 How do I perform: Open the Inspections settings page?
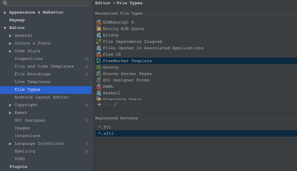tap(29, 59)
